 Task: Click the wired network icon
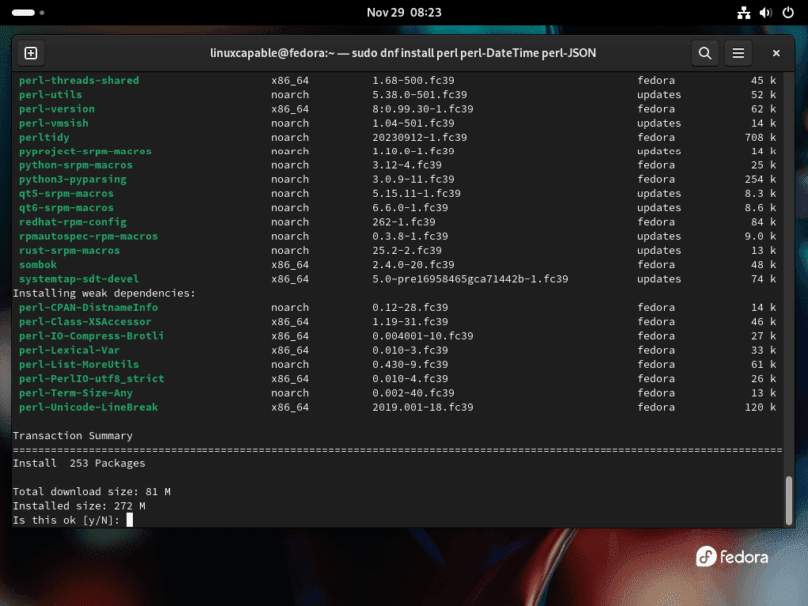pos(743,13)
